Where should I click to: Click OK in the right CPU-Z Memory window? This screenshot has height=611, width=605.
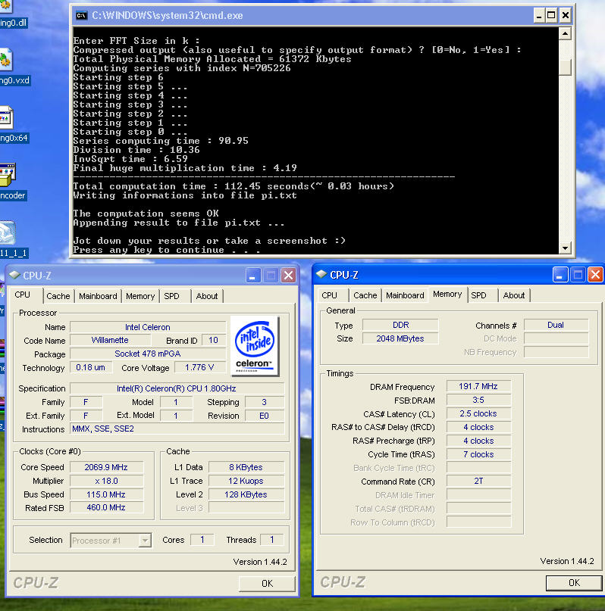point(574,582)
